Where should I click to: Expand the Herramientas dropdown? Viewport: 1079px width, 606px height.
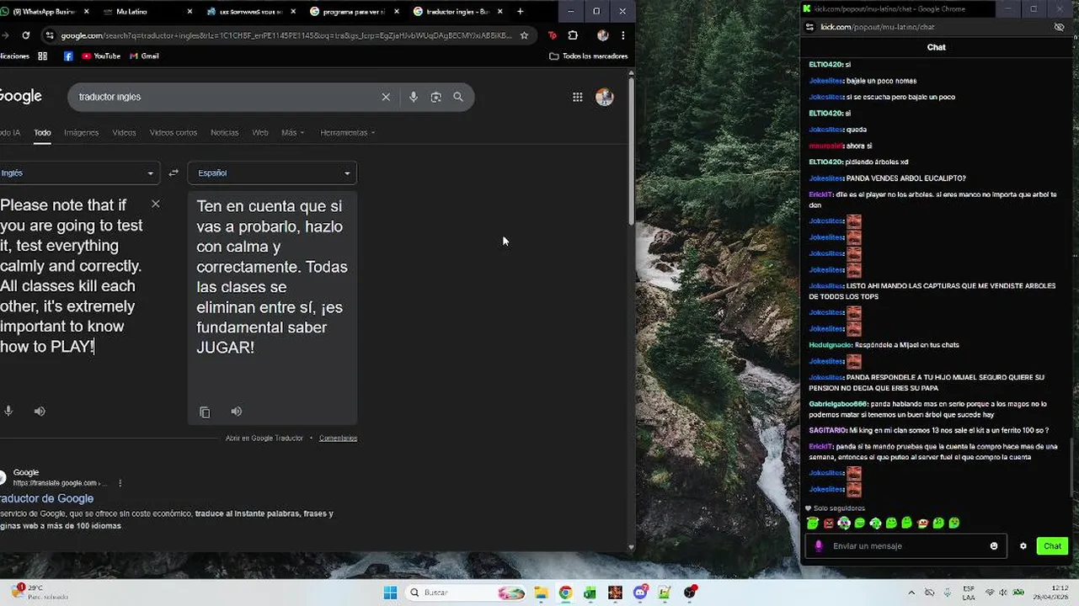[347, 132]
